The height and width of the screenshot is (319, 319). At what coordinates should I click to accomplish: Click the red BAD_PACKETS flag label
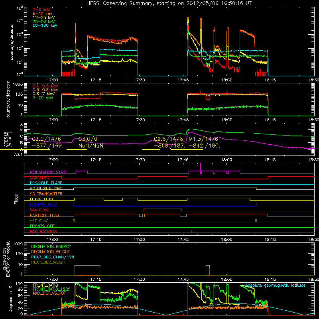pyautogui.click(x=43, y=231)
